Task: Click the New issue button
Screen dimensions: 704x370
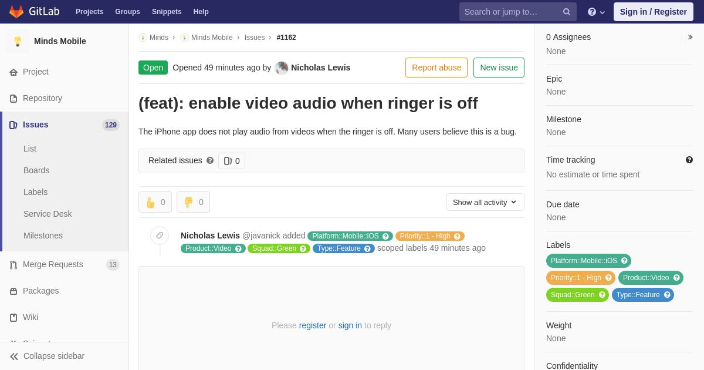Action: pyautogui.click(x=499, y=68)
